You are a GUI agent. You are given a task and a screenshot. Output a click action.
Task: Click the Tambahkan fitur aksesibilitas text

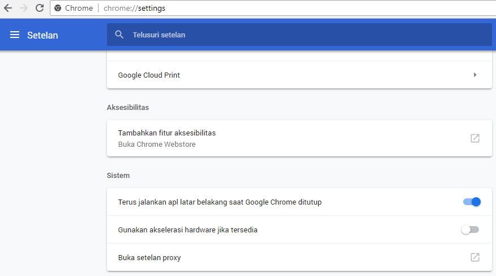coord(166,133)
